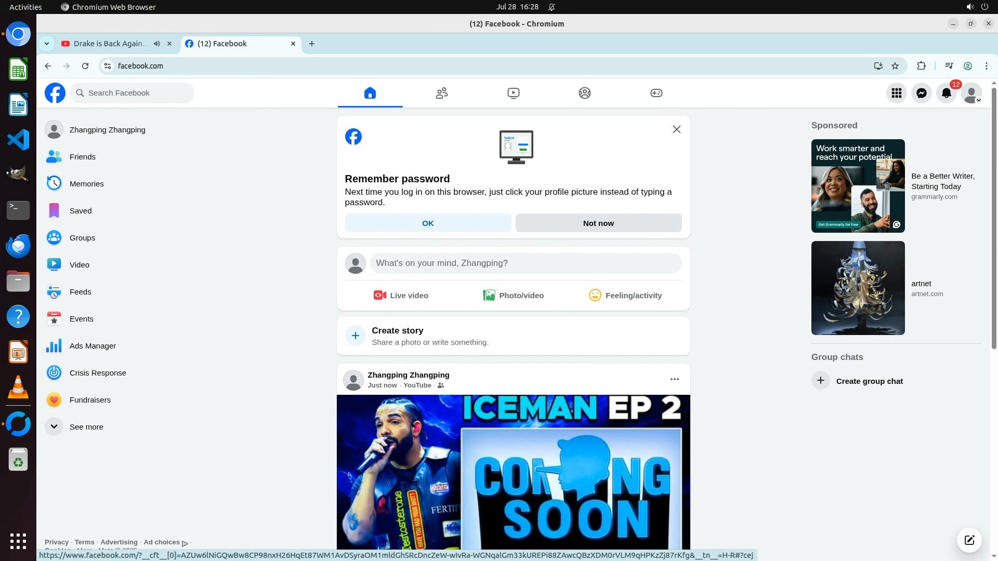Open the Facebook menu grid icon
The image size is (998, 561).
click(896, 93)
